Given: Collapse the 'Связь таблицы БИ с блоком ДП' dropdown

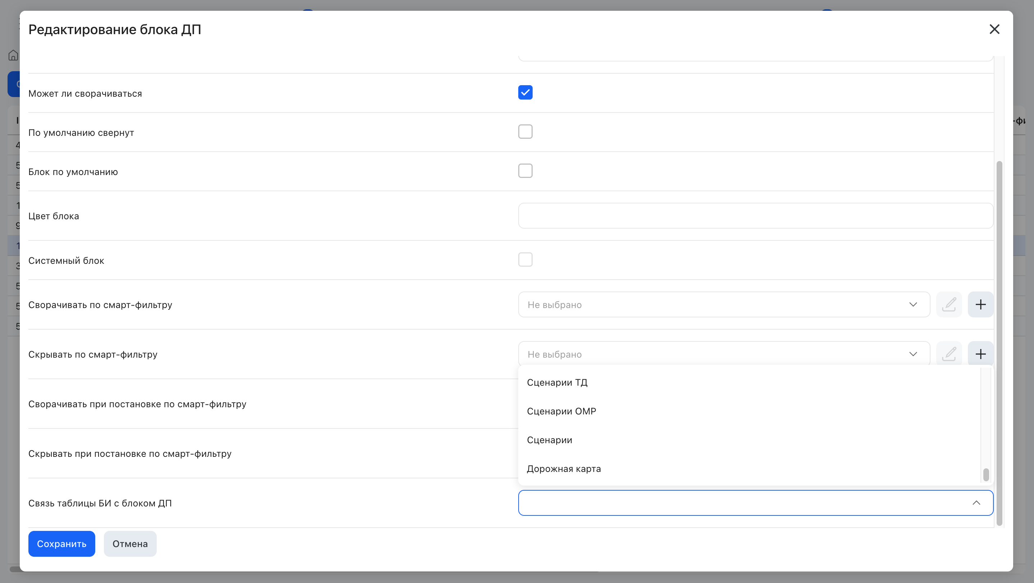Looking at the screenshot, I should pos(976,503).
